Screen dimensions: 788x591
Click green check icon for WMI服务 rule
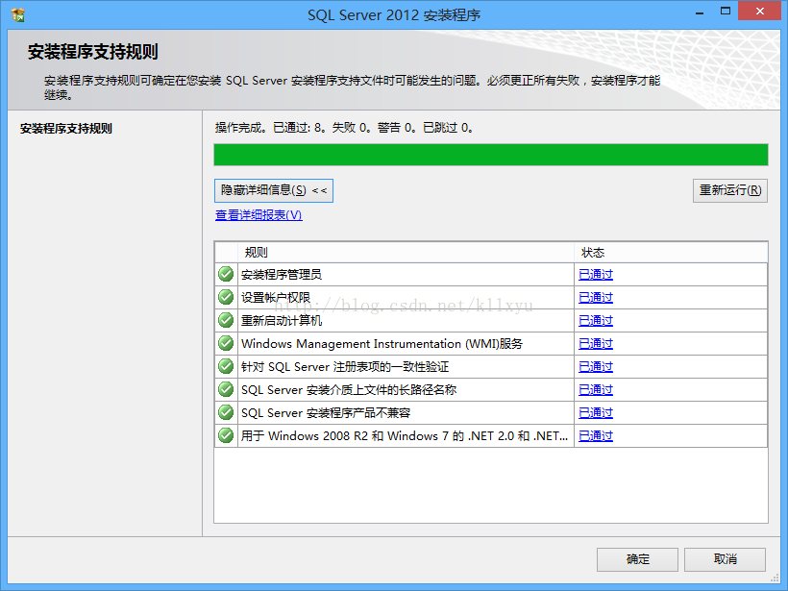[x=226, y=343]
